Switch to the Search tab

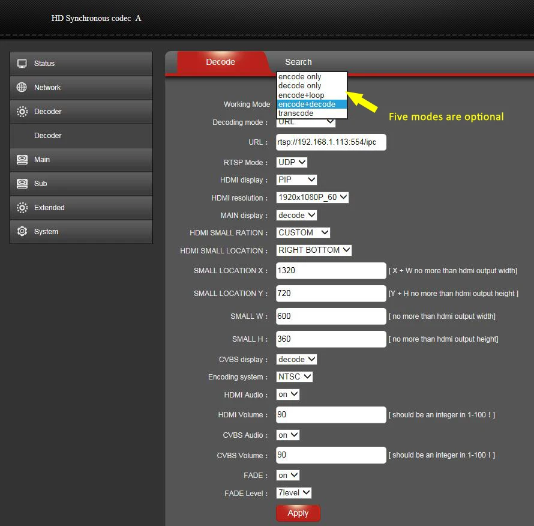[298, 62]
